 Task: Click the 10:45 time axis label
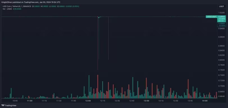click(15, 101)
